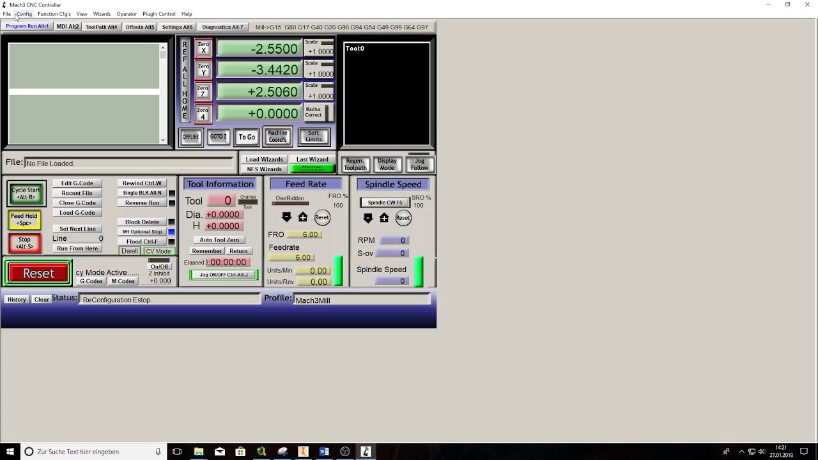Open the Wizards menu
The width and height of the screenshot is (818, 460).
tap(102, 14)
